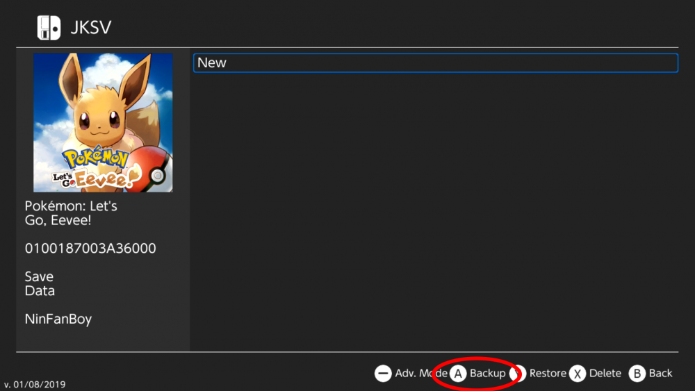
Task: Select the New backup entry
Action: click(435, 63)
